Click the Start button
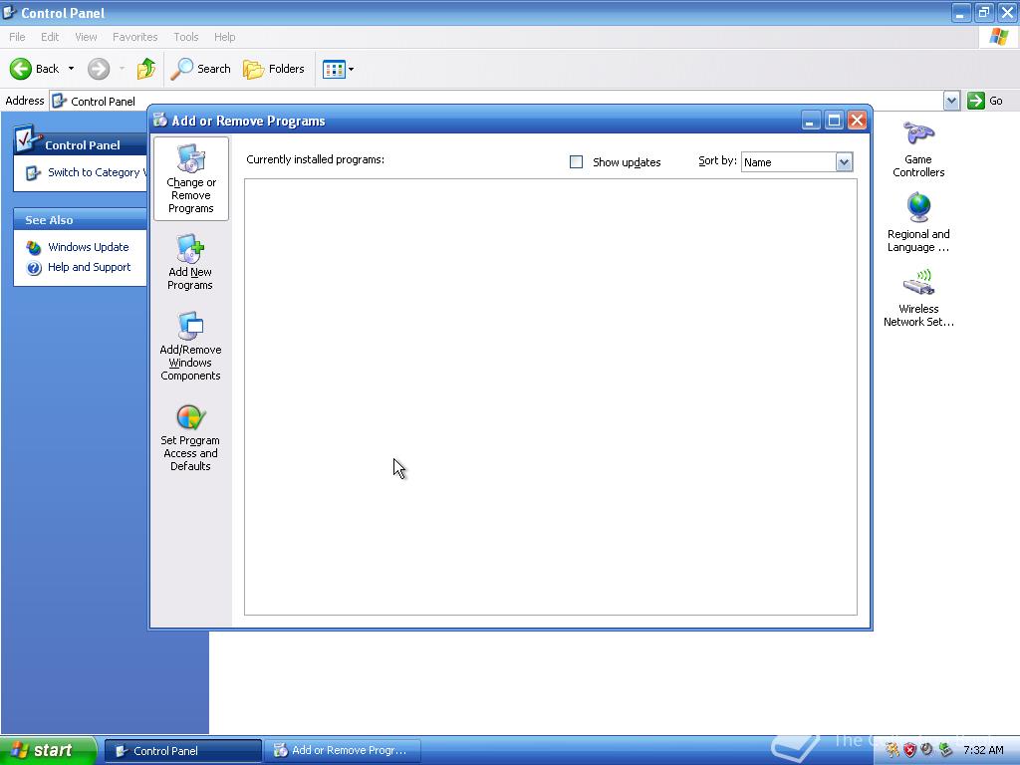Screen dimensions: 1020x765 click(x=48, y=751)
